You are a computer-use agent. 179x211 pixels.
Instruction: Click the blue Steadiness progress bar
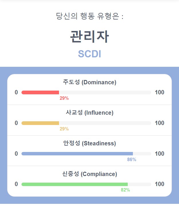click(x=77, y=154)
